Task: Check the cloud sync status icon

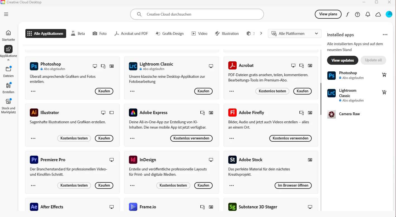Action: pyautogui.click(x=378, y=15)
